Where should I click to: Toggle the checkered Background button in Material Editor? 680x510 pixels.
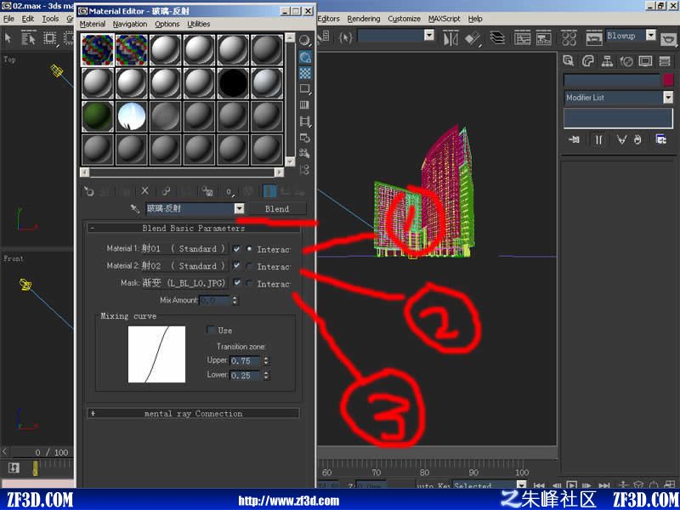pos(305,72)
